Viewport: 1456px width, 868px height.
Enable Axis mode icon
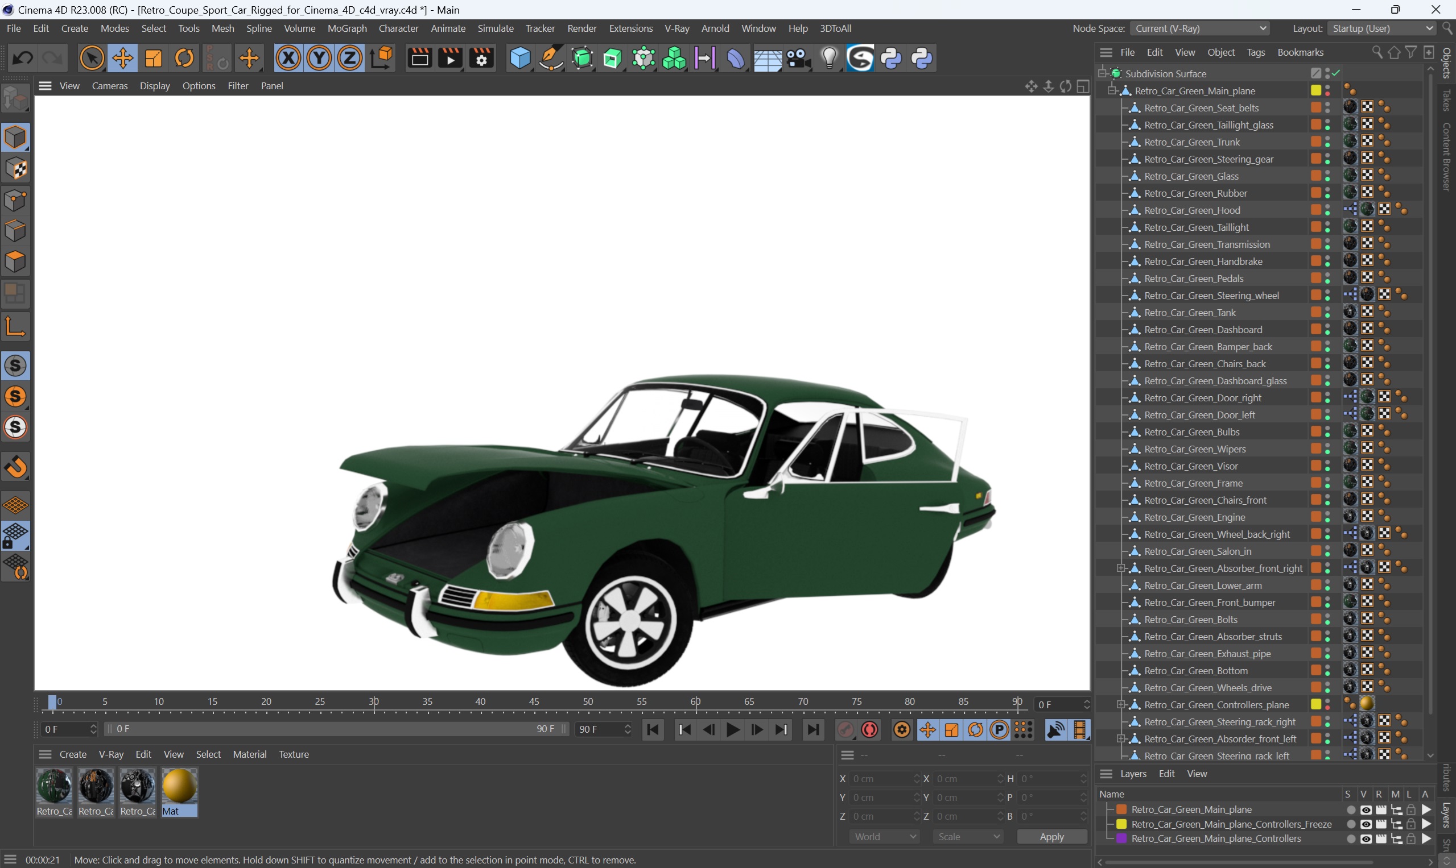pos(16,327)
